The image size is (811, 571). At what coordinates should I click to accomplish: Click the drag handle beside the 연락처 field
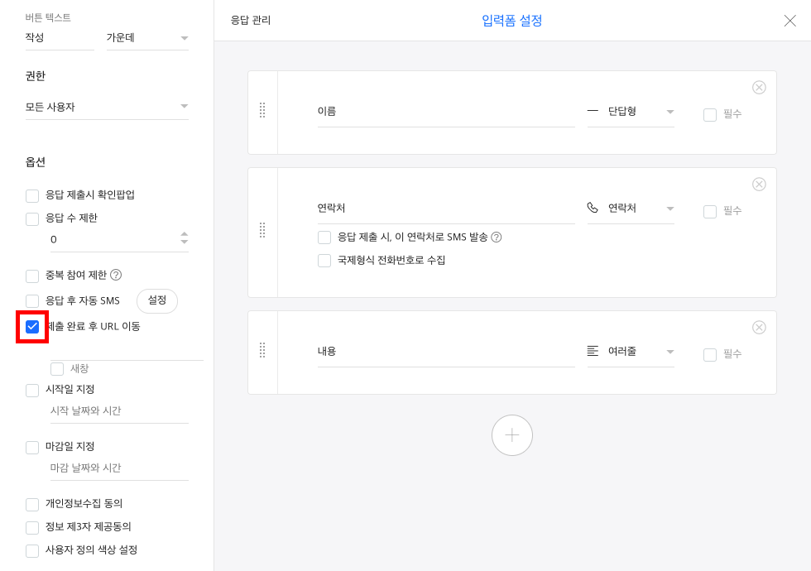tap(262, 230)
